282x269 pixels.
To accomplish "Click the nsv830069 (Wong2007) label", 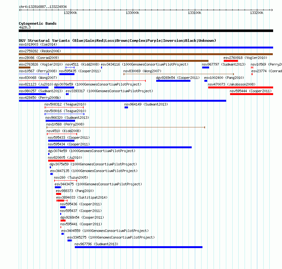I will 142,71.
